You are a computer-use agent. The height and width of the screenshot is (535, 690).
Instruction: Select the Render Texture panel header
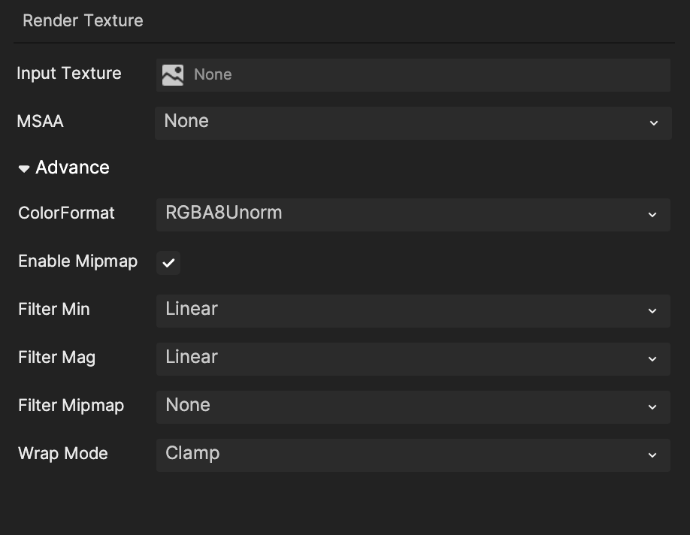tap(83, 21)
